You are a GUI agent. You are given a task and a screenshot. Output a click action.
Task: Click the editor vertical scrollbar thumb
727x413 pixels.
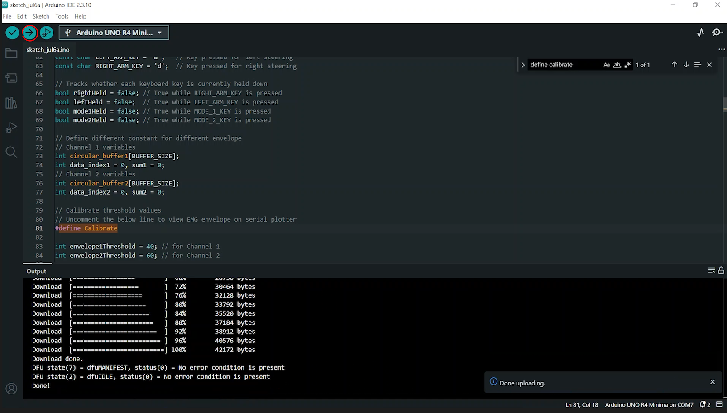click(x=725, y=104)
